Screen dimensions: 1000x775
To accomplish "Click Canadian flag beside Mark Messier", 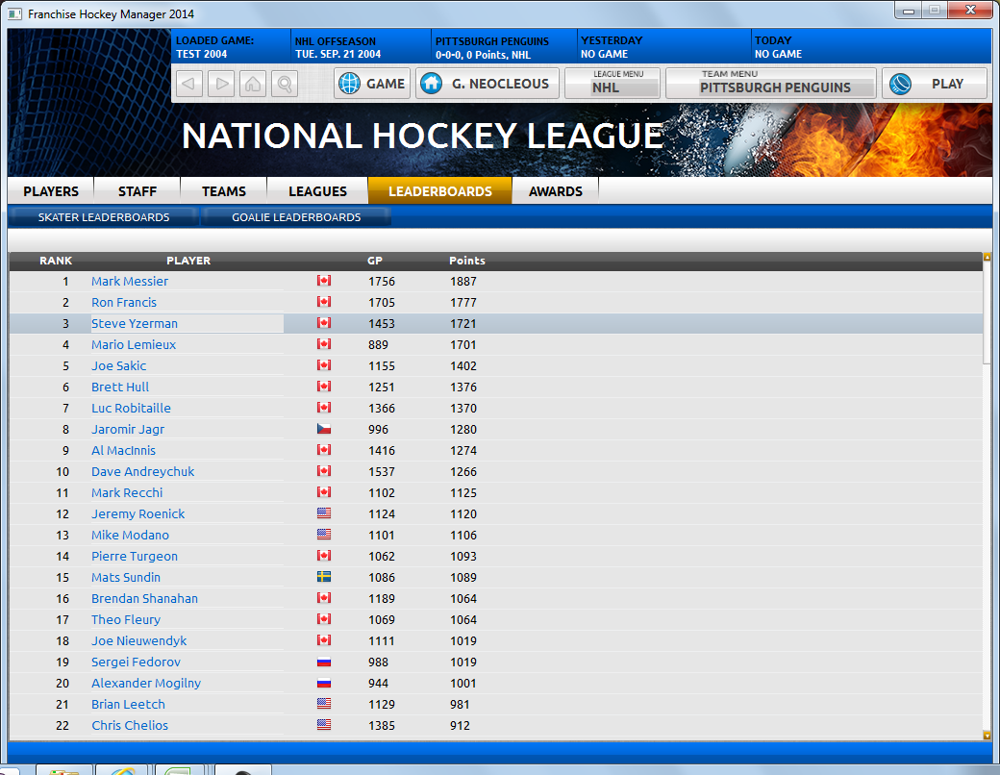I will coord(324,281).
